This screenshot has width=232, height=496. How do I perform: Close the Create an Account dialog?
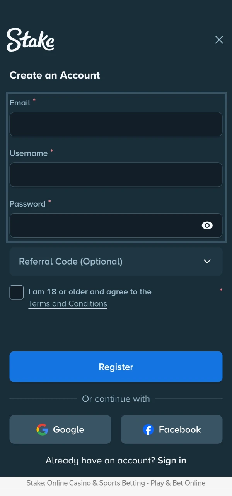pyautogui.click(x=219, y=40)
